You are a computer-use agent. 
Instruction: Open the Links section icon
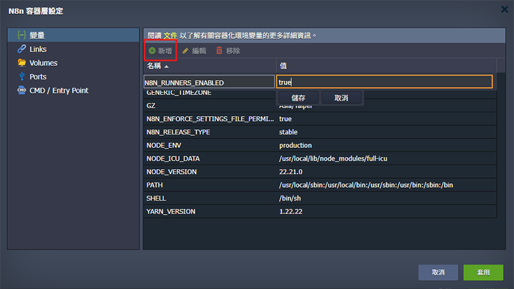[22, 49]
